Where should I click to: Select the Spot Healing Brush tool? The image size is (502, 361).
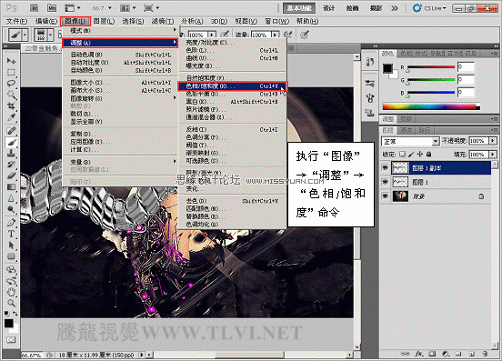tap(11, 131)
